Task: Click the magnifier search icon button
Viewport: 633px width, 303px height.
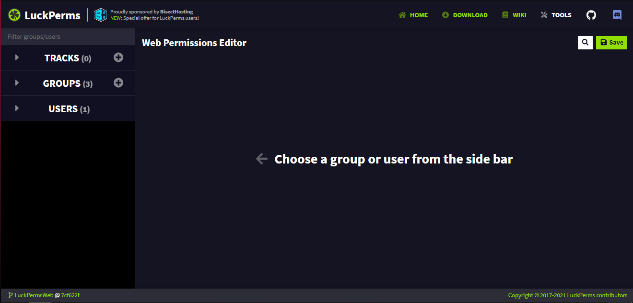Action: click(x=585, y=43)
